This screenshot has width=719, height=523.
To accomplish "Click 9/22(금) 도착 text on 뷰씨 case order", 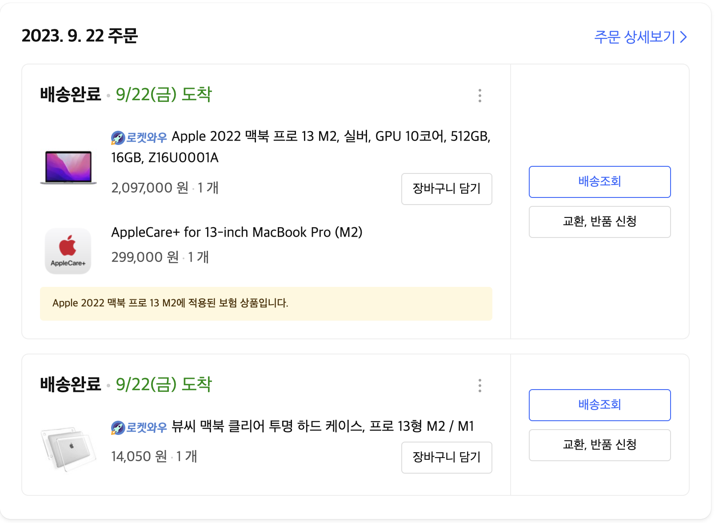I will [x=164, y=385].
